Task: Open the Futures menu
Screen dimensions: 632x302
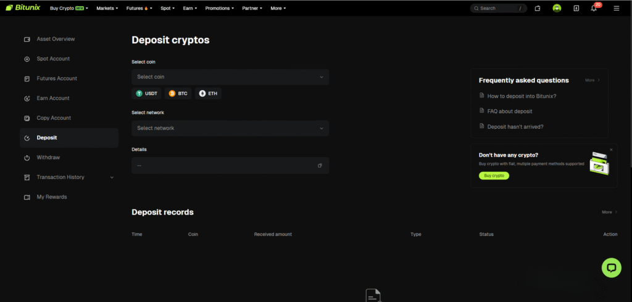Action: (139, 9)
